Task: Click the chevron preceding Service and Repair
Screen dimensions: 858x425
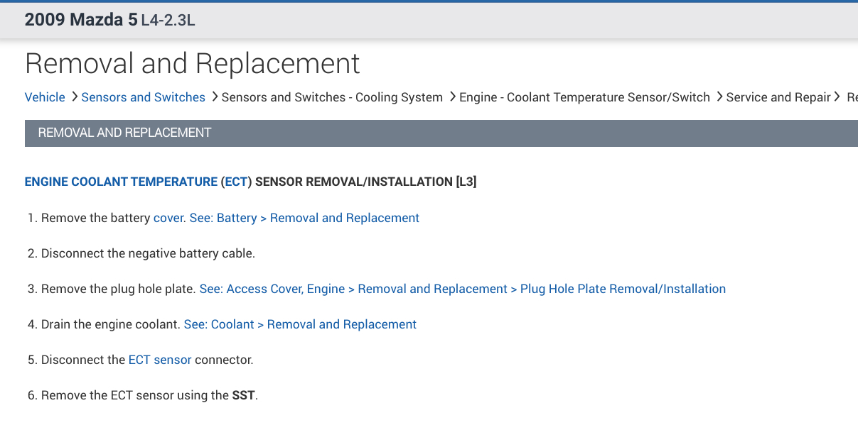Action: 719,97
